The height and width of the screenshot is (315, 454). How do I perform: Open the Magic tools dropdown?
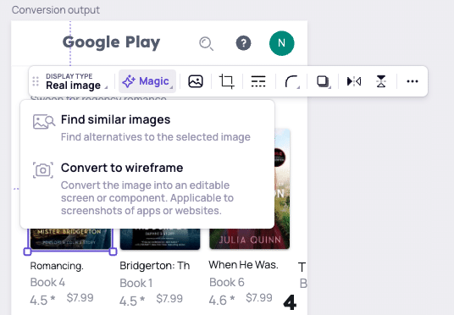click(x=147, y=81)
